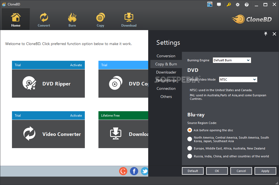The image size is (279, 185).
Task: Open the Facebook icon
Action: click(x=134, y=171)
